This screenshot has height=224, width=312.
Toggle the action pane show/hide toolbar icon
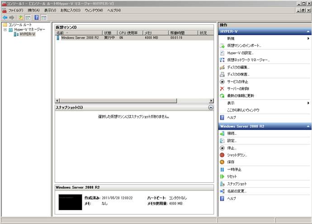click(43, 18)
